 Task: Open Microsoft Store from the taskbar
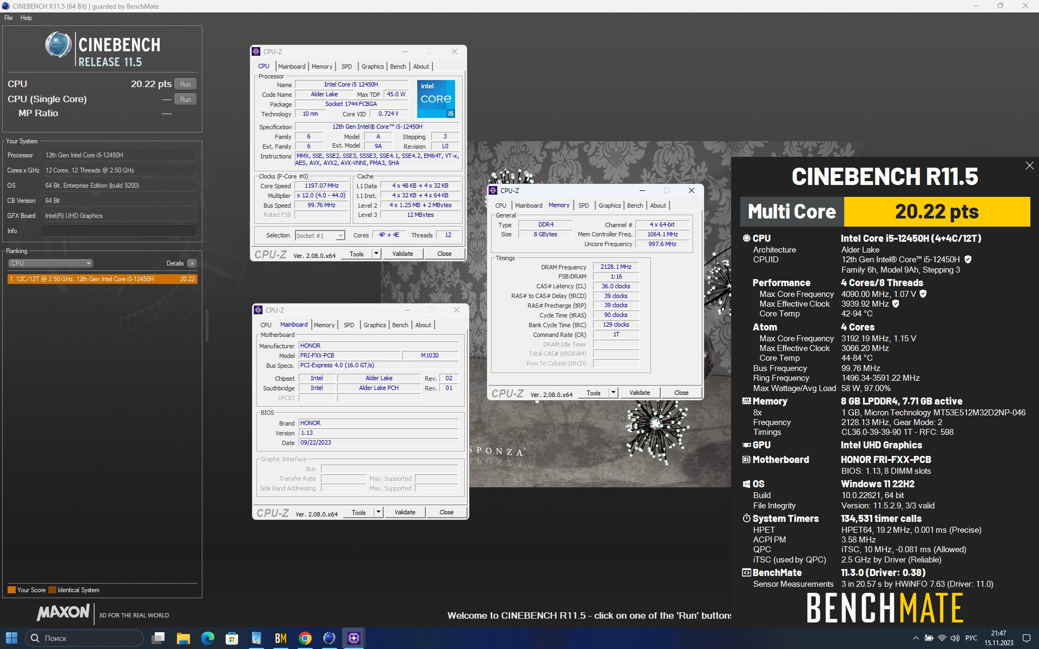tap(232, 638)
